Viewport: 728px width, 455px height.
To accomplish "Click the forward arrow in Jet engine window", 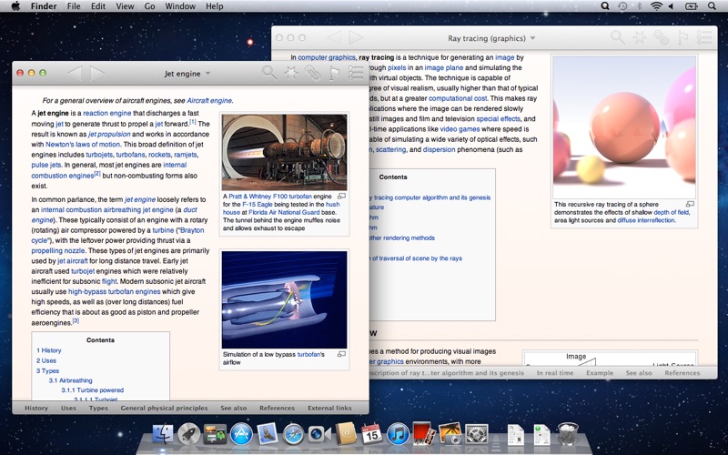I will 97,73.
